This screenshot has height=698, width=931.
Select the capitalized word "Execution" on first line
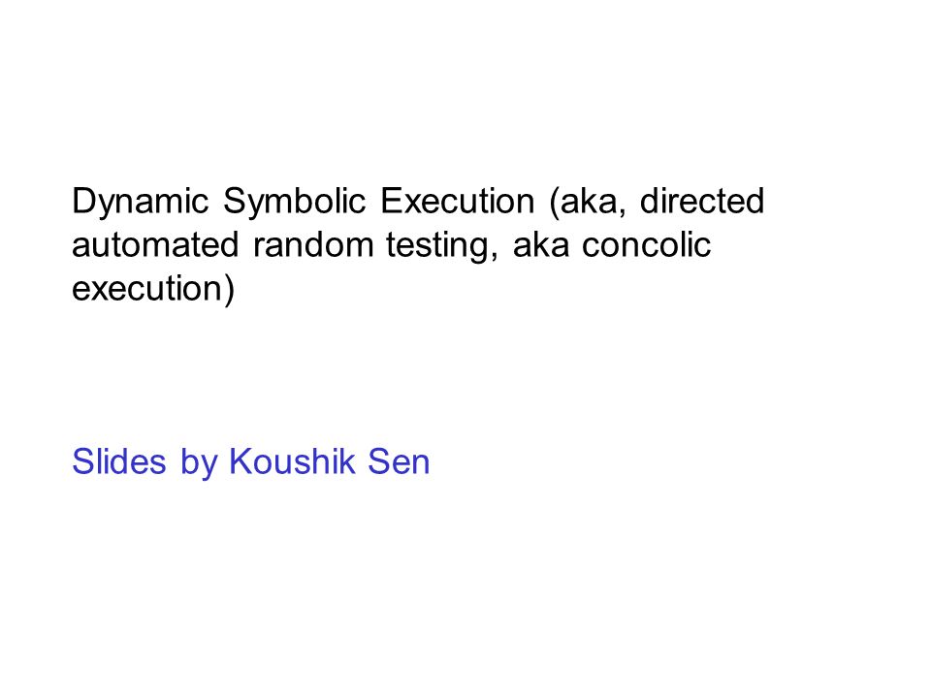pos(458,202)
